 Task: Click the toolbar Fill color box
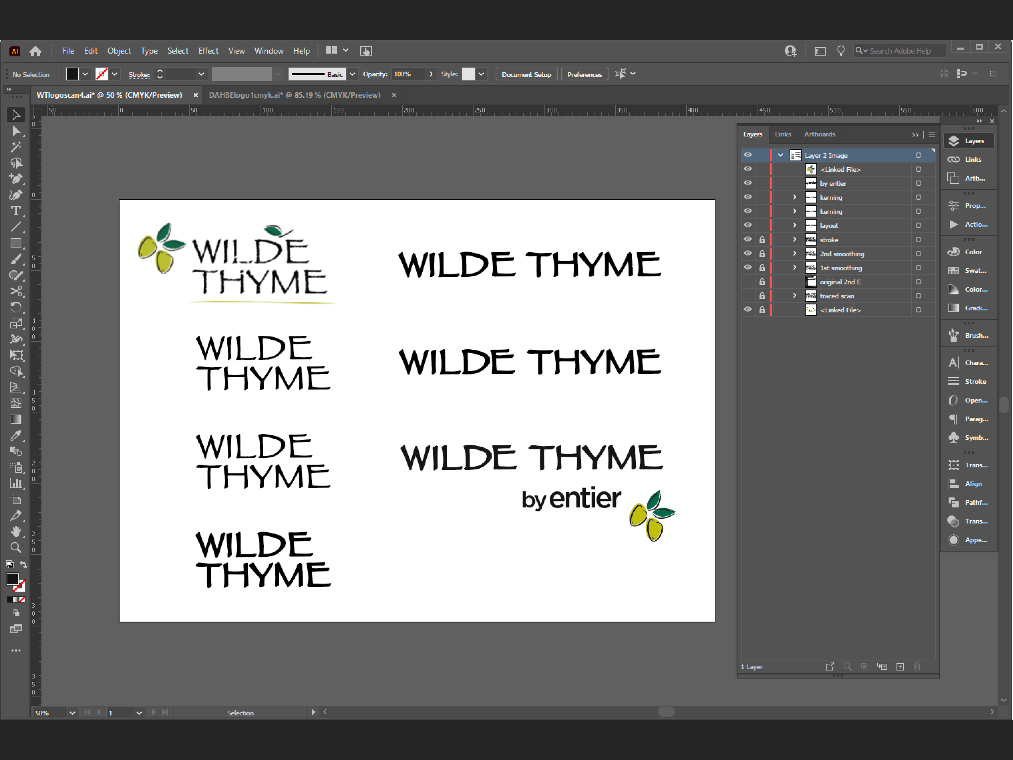tap(13, 579)
